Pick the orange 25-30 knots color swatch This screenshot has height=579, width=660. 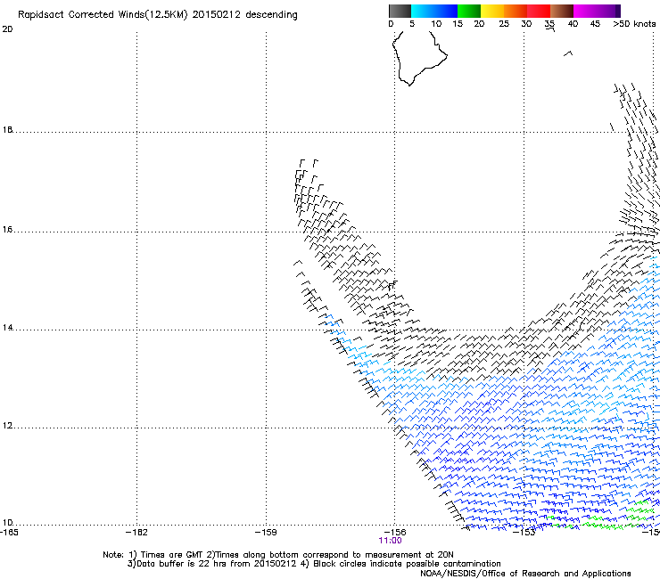516,11
